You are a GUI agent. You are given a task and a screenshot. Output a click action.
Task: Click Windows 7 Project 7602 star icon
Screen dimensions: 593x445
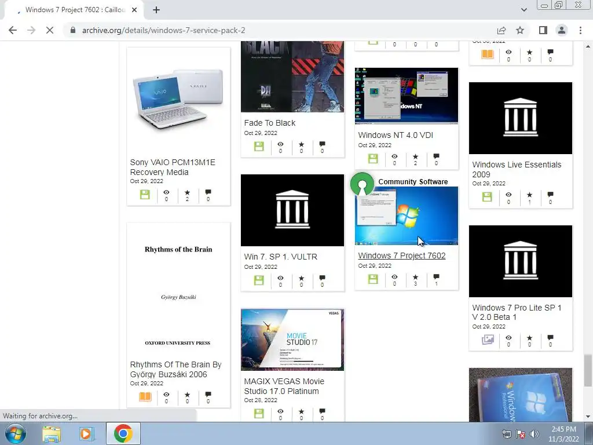[x=415, y=276]
